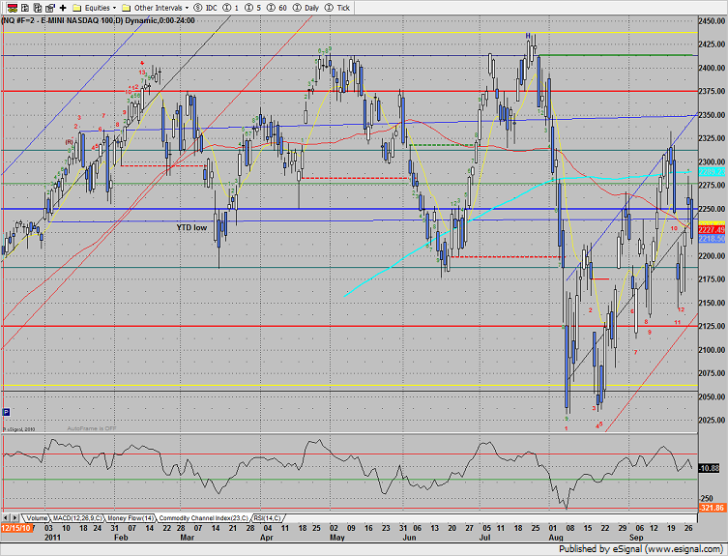The width and height of the screenshot is (728, 556).
Task: Click Published by eSignal link text
Action: tap(640, 549)
